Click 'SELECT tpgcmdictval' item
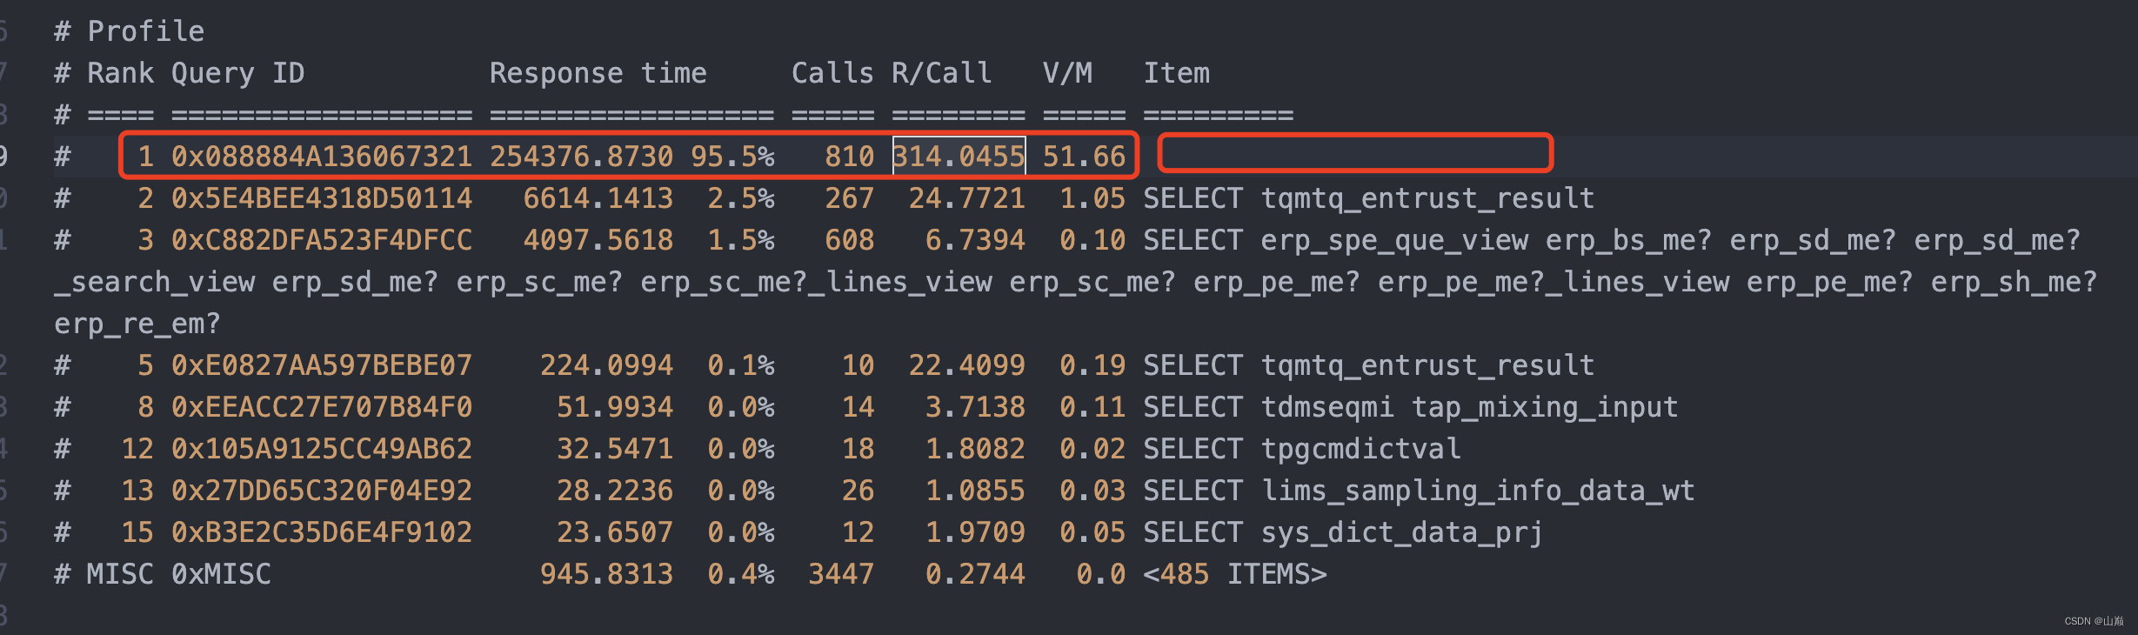Image resolution: width=2138 pixels, height=635 pixels. pyautogui.click(x=1302, y=449)
